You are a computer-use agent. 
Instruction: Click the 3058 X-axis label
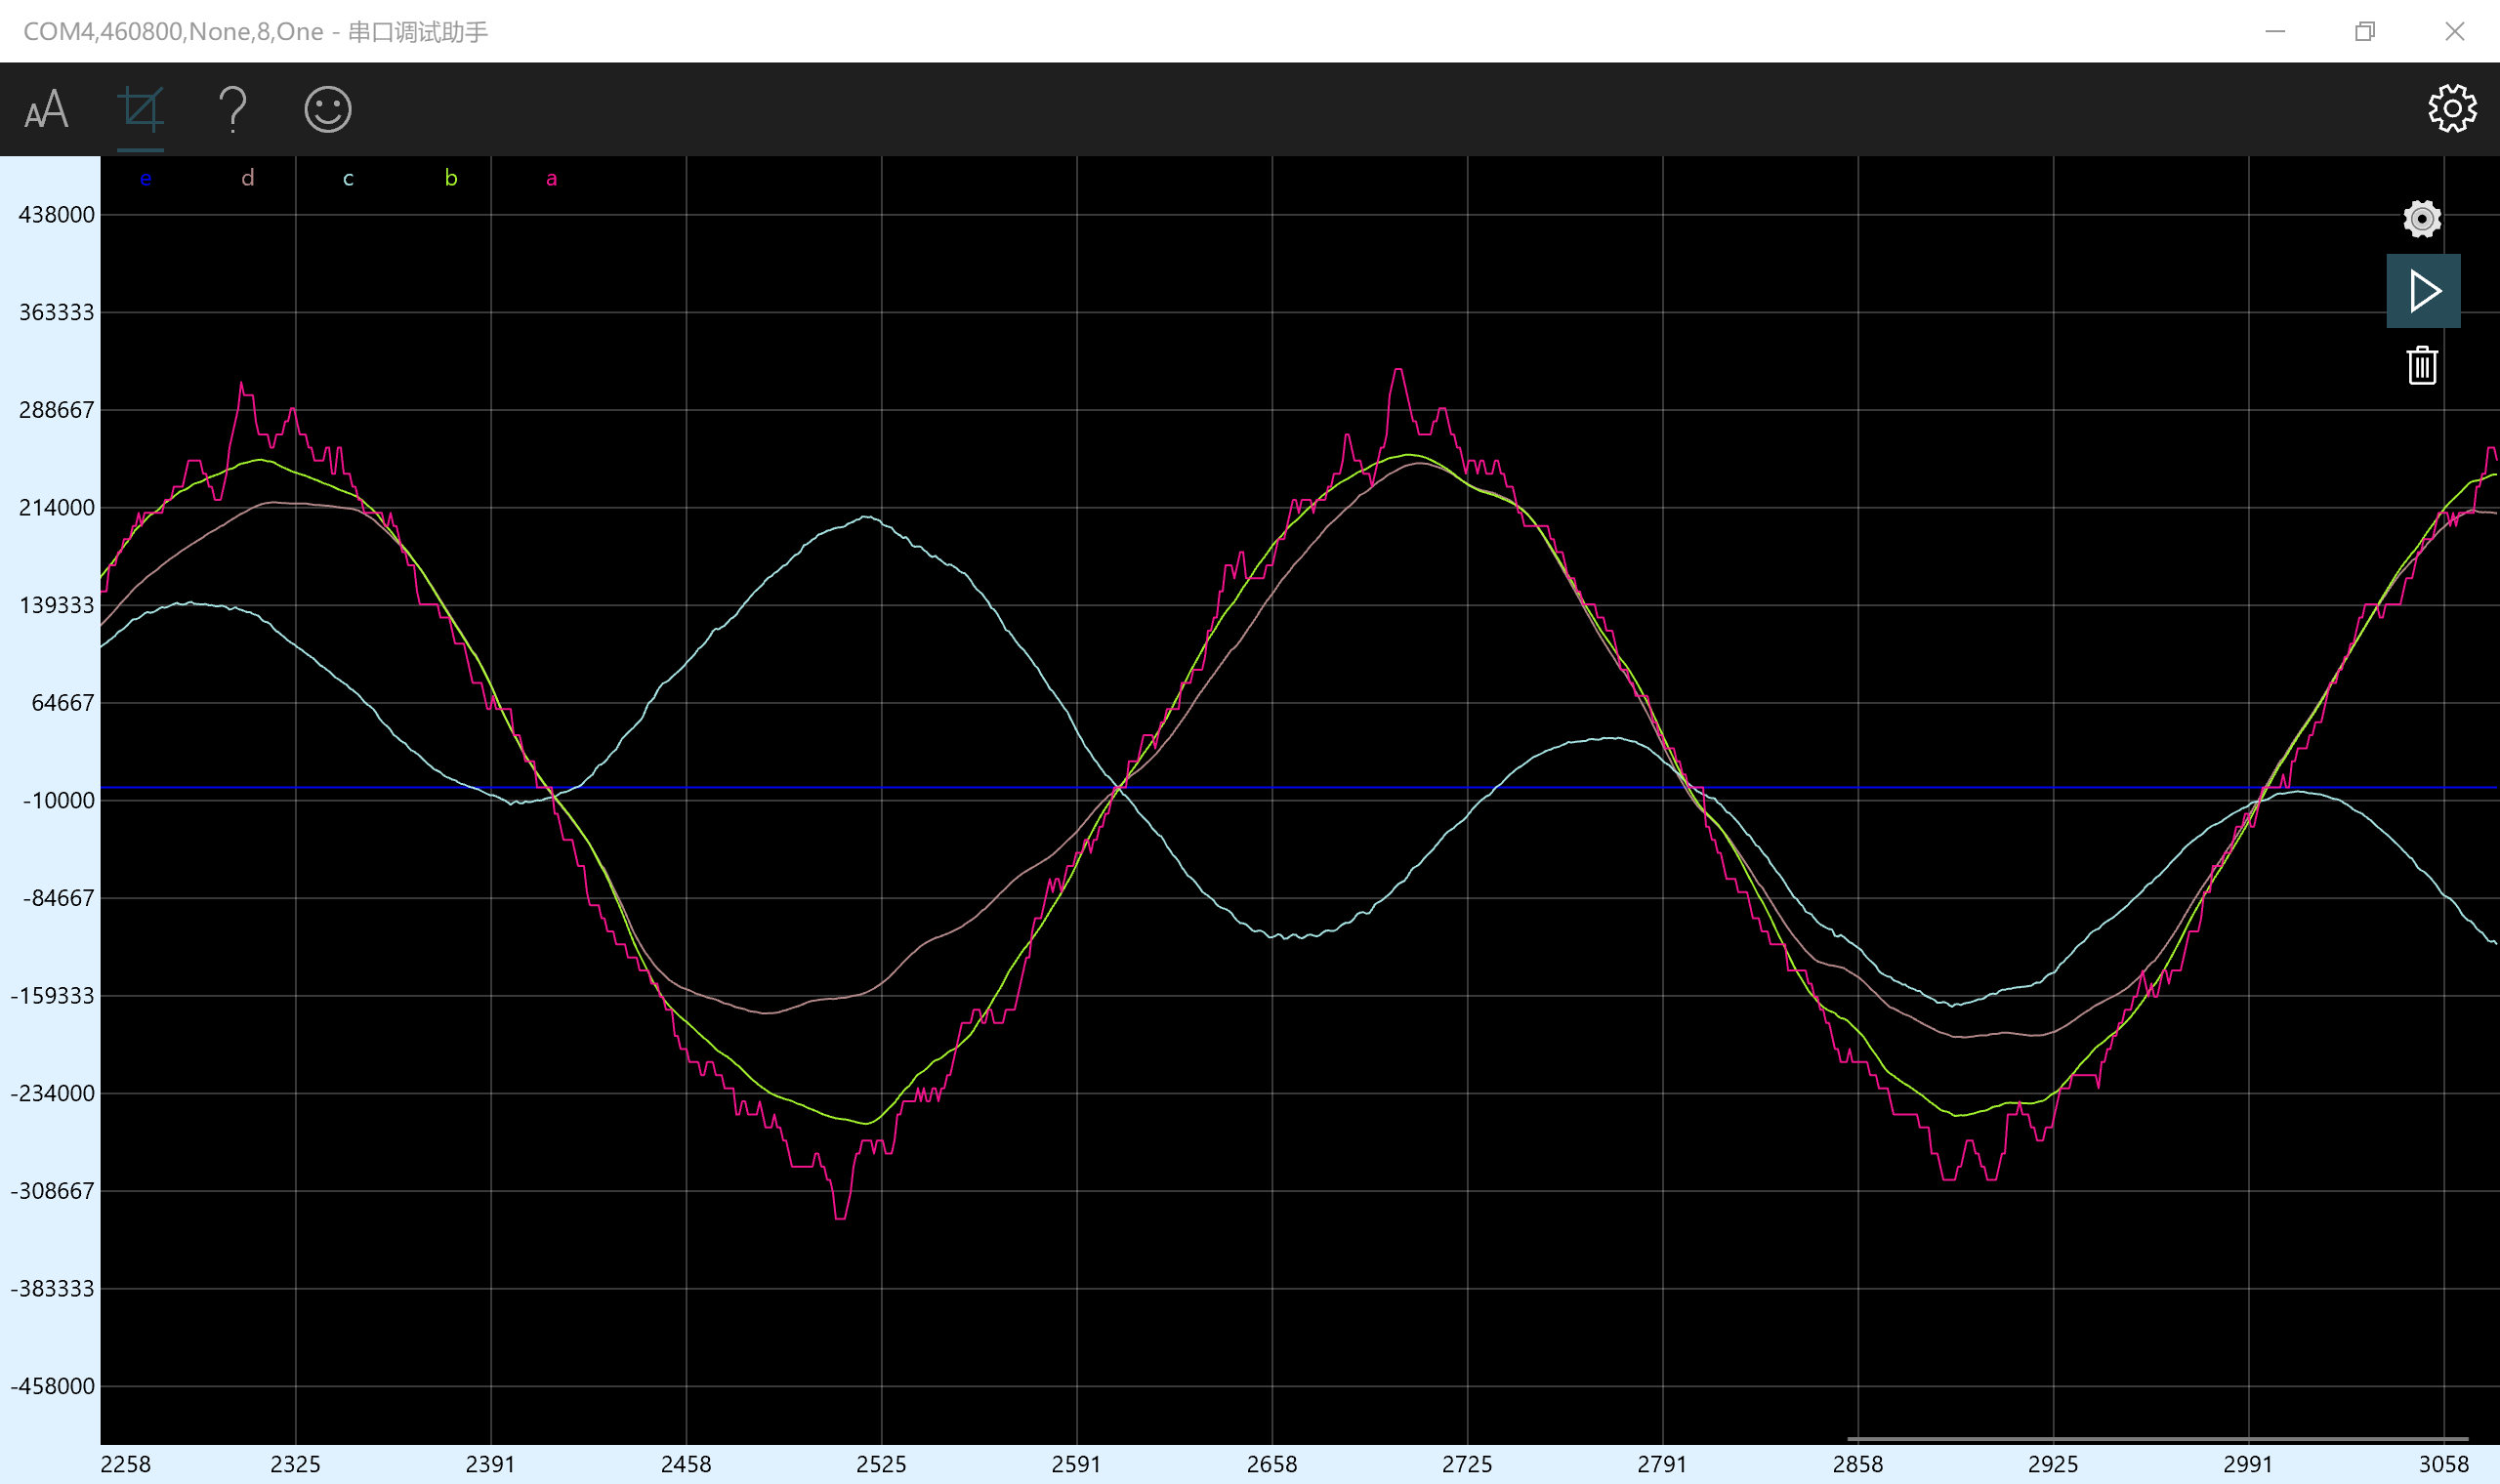point(2443,1464)
